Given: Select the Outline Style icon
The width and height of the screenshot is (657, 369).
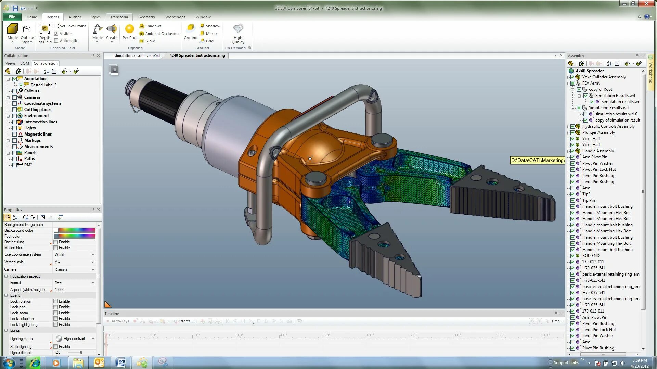Looking at the screenshot, I should (x=27, y=29).
